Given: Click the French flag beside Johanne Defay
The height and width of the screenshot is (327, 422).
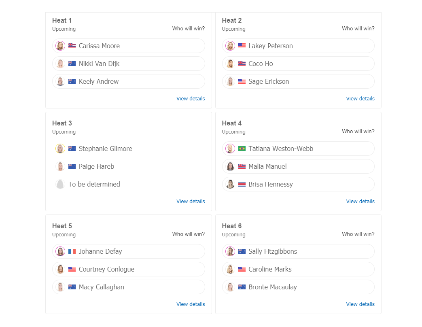Looking at the screenshot, I should [72, 251].
